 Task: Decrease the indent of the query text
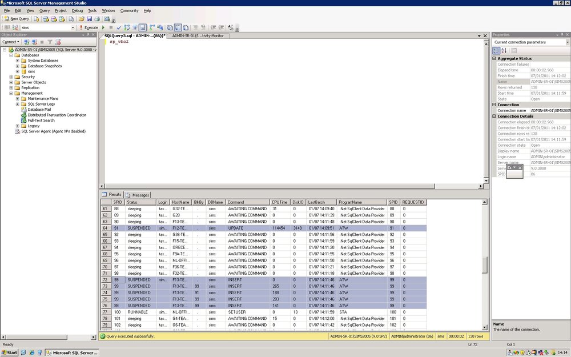213,27
